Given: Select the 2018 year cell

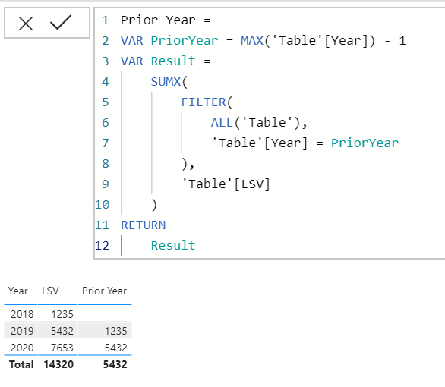Looking at the screenshot, I should [x=22, y=314].
